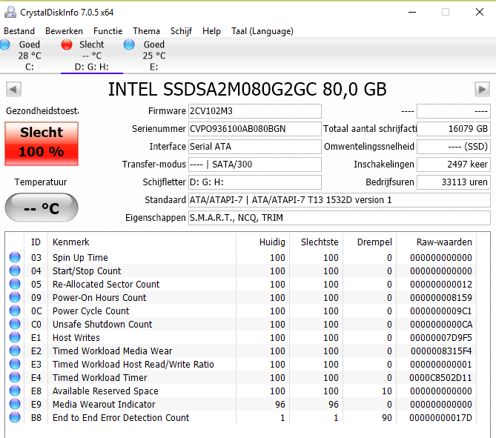Click raw value 0000C8502D11 for Timed Workload Timer
The width and height of the screenshot is (496, 438).
[440, 377]
